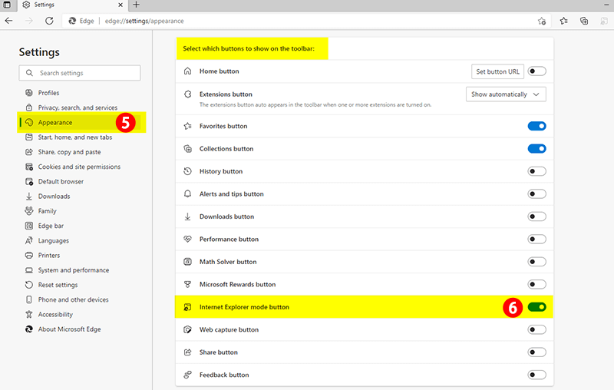Click the Feedback button row icon
Screen dimensions: 614x390
coord(187,375)
